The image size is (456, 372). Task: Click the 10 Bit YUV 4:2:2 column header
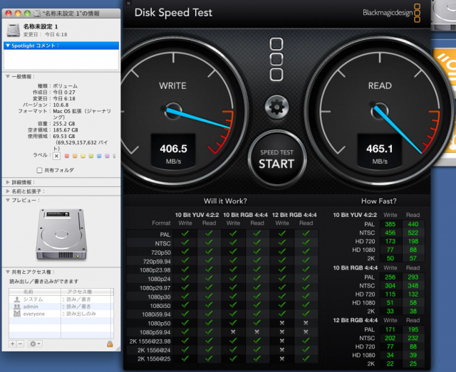pos(197,215)
